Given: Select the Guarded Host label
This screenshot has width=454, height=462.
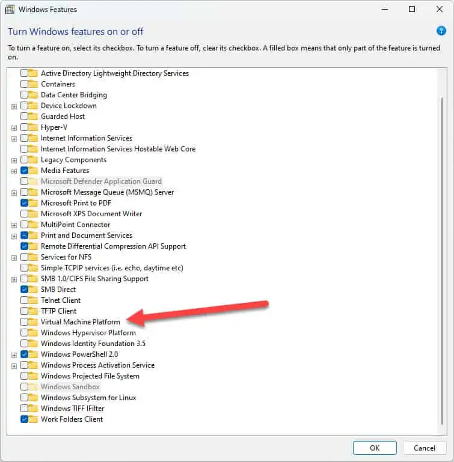Looking at the screenshot, I should coord(63,117).
